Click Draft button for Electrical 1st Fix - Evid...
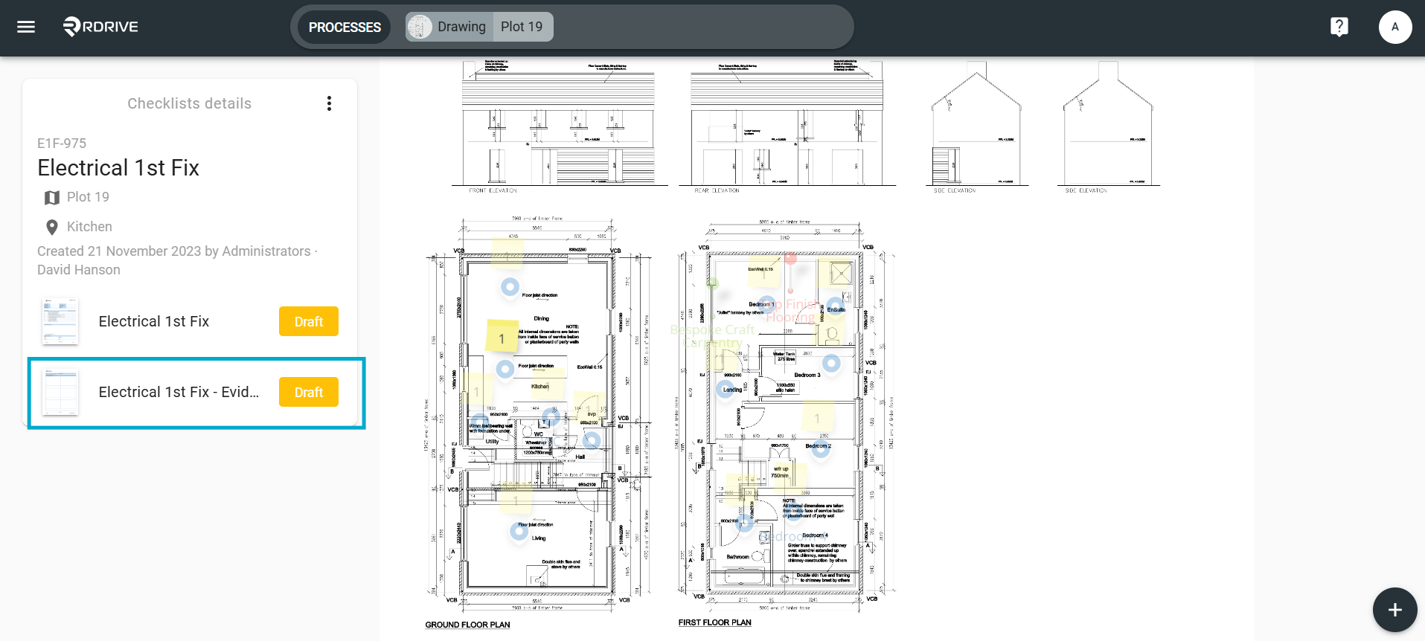The image size is (1425, 641). point(309,392)
